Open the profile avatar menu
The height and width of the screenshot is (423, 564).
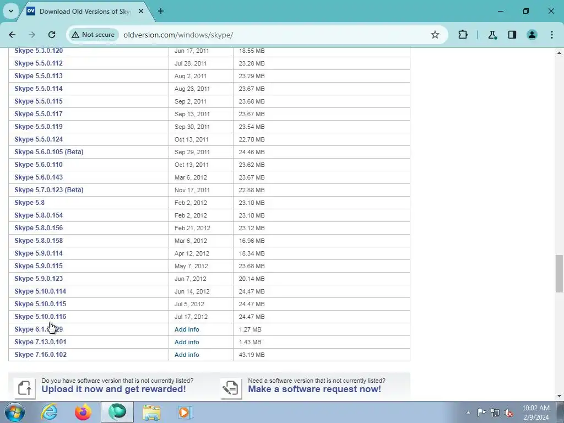coord(532,35)
